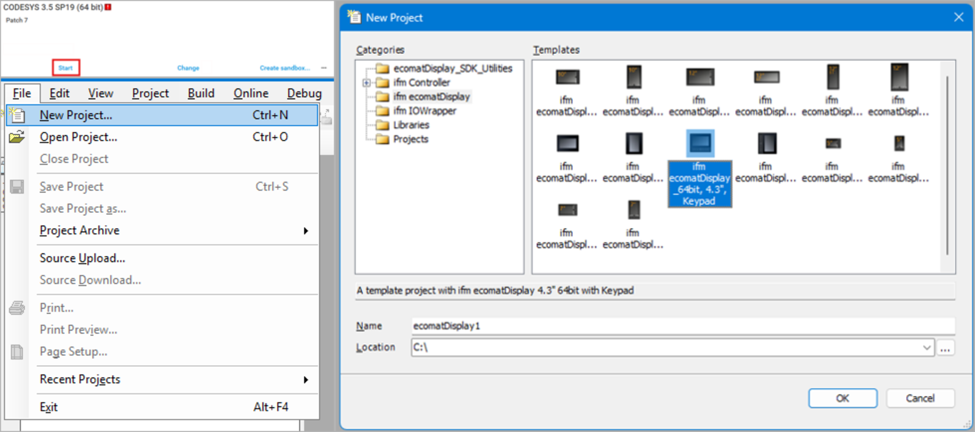Image resolution: width=975 pixels, height=432 pixels.
Task: Click the folder icon next to Projects
Action: (x=382, y=139)
